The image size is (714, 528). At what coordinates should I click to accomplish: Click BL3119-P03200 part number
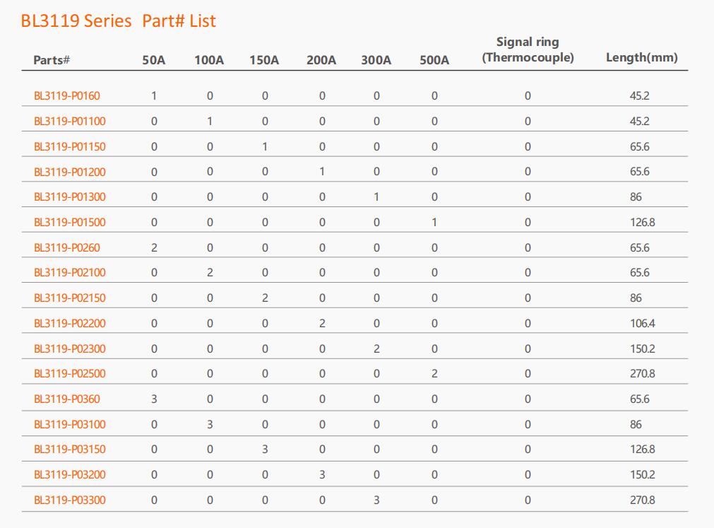(70, 475)
